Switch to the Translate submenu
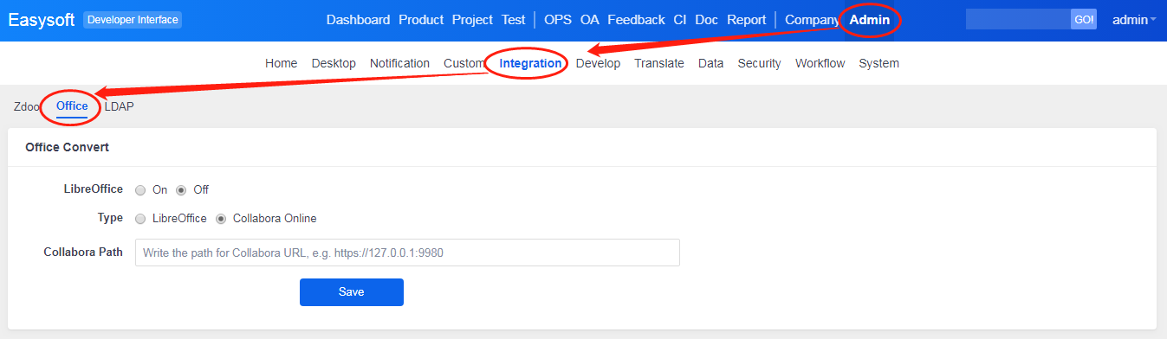This screenshot has height=339, width=1167. click(x=658, y=63)
